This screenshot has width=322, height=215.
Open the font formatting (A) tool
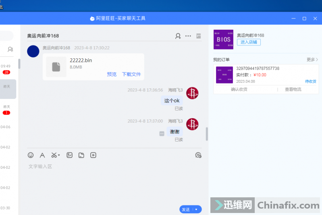42,155
